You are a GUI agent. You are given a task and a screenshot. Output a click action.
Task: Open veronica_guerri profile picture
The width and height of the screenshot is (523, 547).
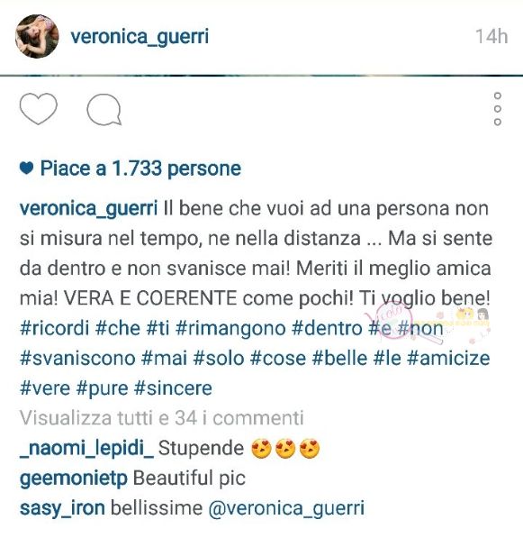[x=37, y=36]
